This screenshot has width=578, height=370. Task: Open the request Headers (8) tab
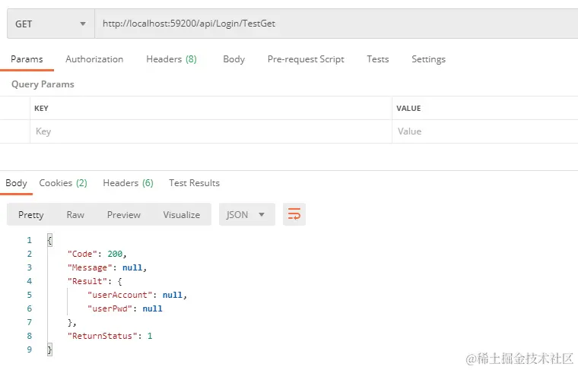[x=171, y=59]
